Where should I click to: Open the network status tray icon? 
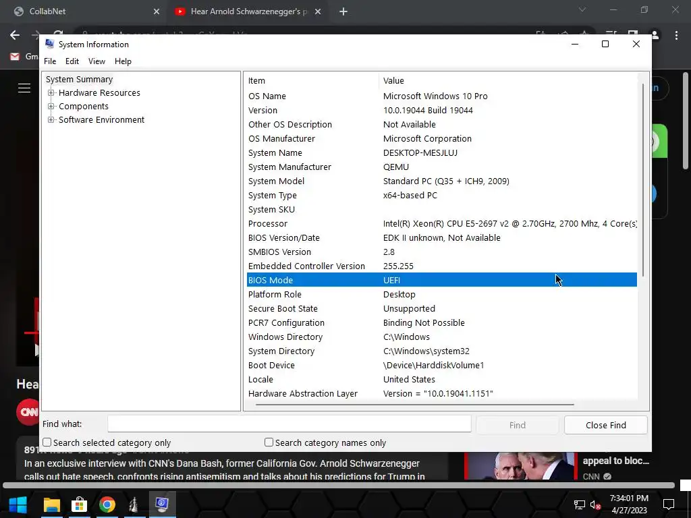[579, 505]
